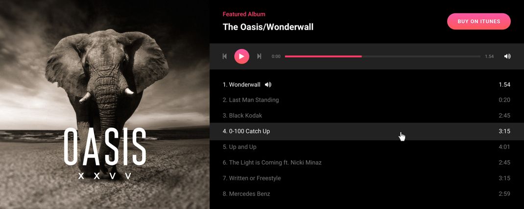The image size is (524, 209).
Task: Play the highlighted 0-100 Catch Up track
Action: tap(367, 131)
